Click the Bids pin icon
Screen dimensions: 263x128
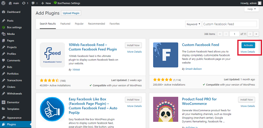3,67
